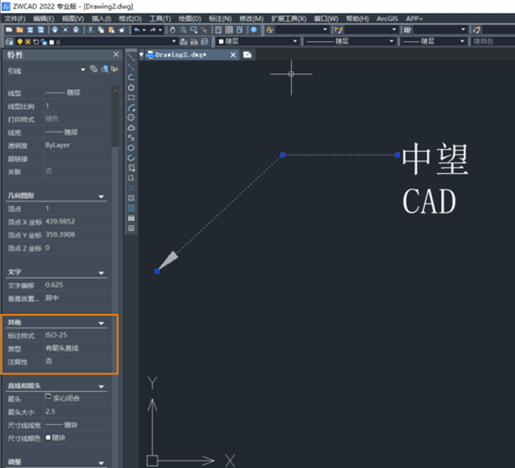This screenshot has height=468, width=515.
Task: Toggle PICKADD mode in Properties panel
Action: click(x=93, y=69)
